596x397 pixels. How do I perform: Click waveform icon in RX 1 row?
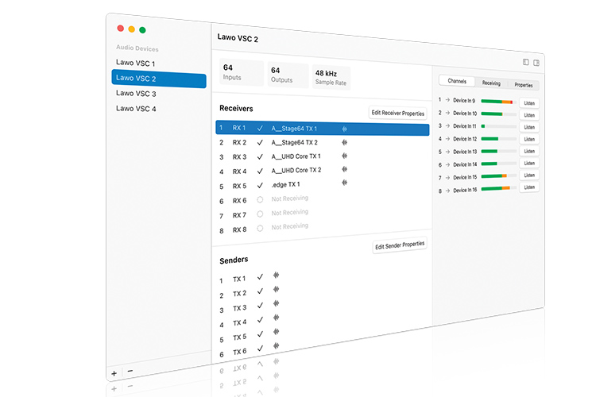344,129
